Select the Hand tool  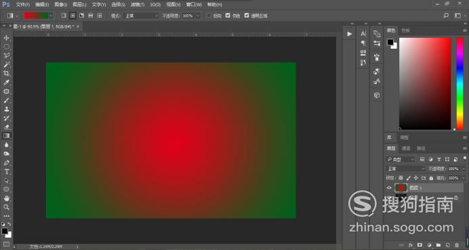click(6, 199)
